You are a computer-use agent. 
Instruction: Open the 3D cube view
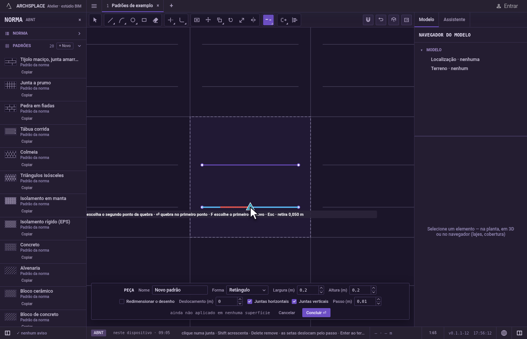[x=394, y=20]
